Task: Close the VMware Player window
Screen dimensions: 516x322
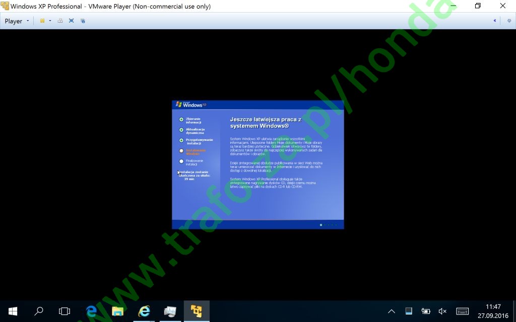Action: pos(503,6)
